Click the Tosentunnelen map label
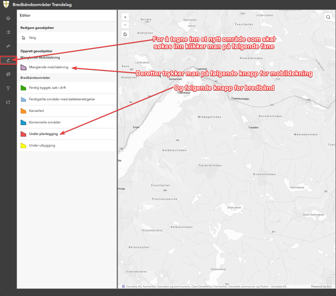 [240, 99]
